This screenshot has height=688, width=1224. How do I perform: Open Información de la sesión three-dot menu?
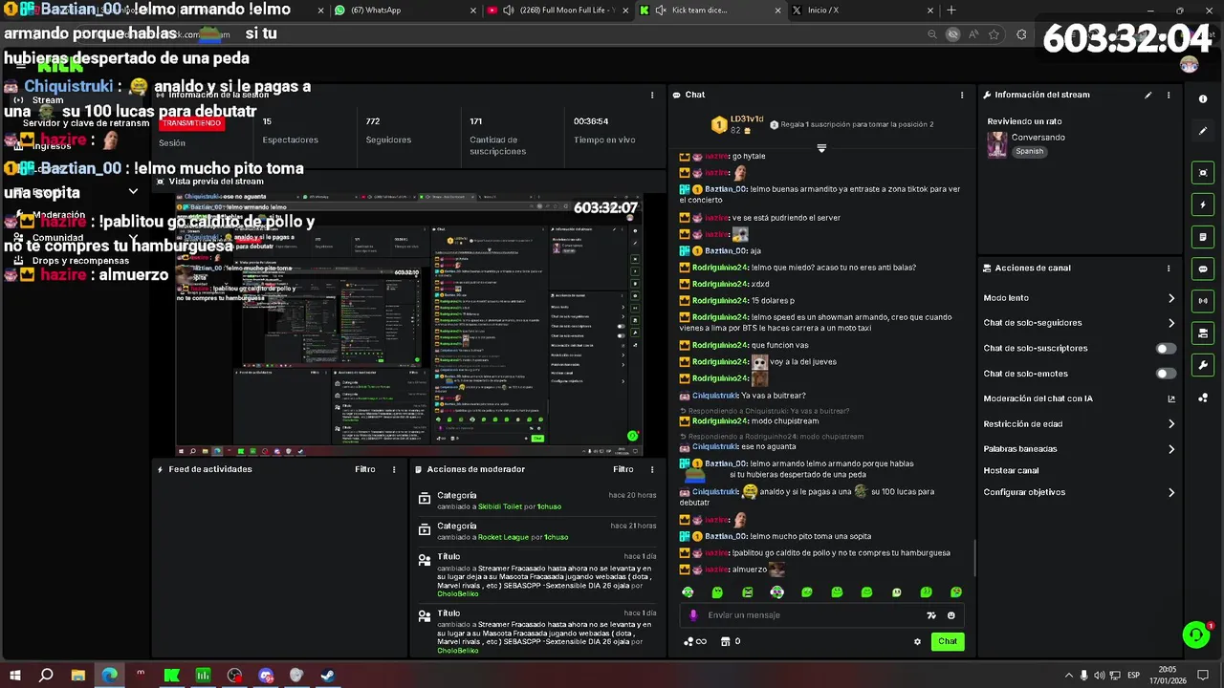(652, 95)
